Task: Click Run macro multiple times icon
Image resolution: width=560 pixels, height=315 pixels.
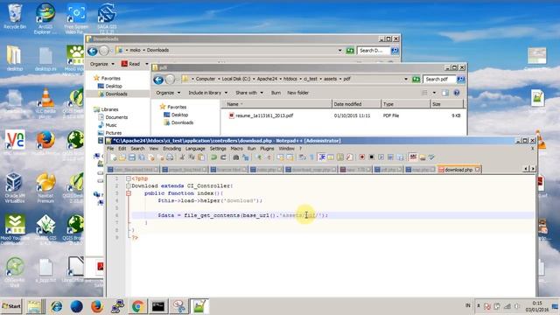Action: 391,157
